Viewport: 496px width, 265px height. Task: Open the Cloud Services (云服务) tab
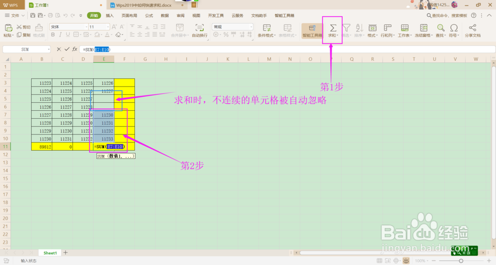click(x=238, y=15)
